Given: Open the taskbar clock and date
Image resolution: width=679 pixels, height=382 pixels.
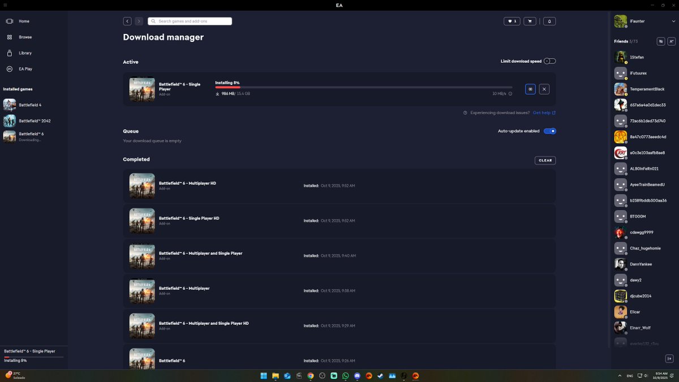Looking at the screenshot, I should pyautogui.click(x=660, y=376).
